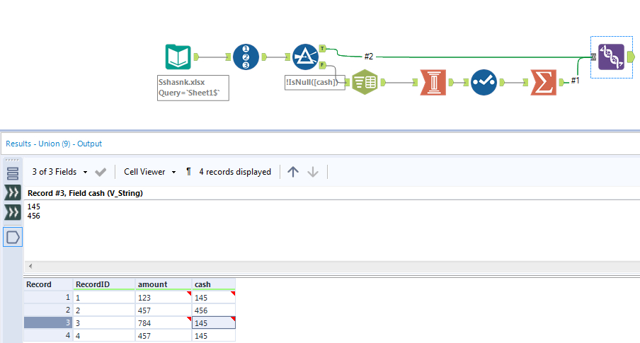Image resolution: width=640 pixels, height=343 pixels.
Task: Click RecordID cell in row 3
Action: tap(104, 322)
